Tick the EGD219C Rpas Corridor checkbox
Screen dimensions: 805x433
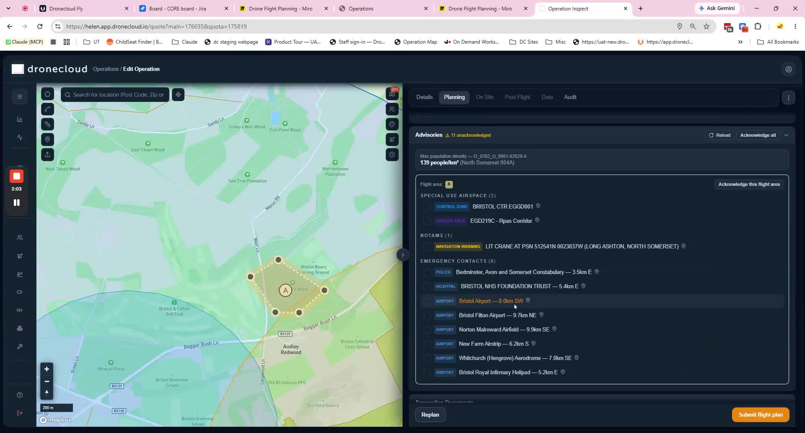click(x=427, y=221)
